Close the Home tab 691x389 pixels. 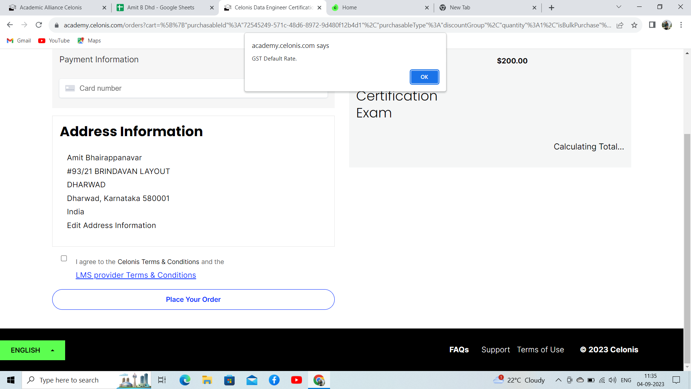coord(427,8)
